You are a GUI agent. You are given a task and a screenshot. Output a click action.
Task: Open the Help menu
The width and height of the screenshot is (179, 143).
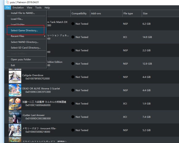tap(47, 7)
